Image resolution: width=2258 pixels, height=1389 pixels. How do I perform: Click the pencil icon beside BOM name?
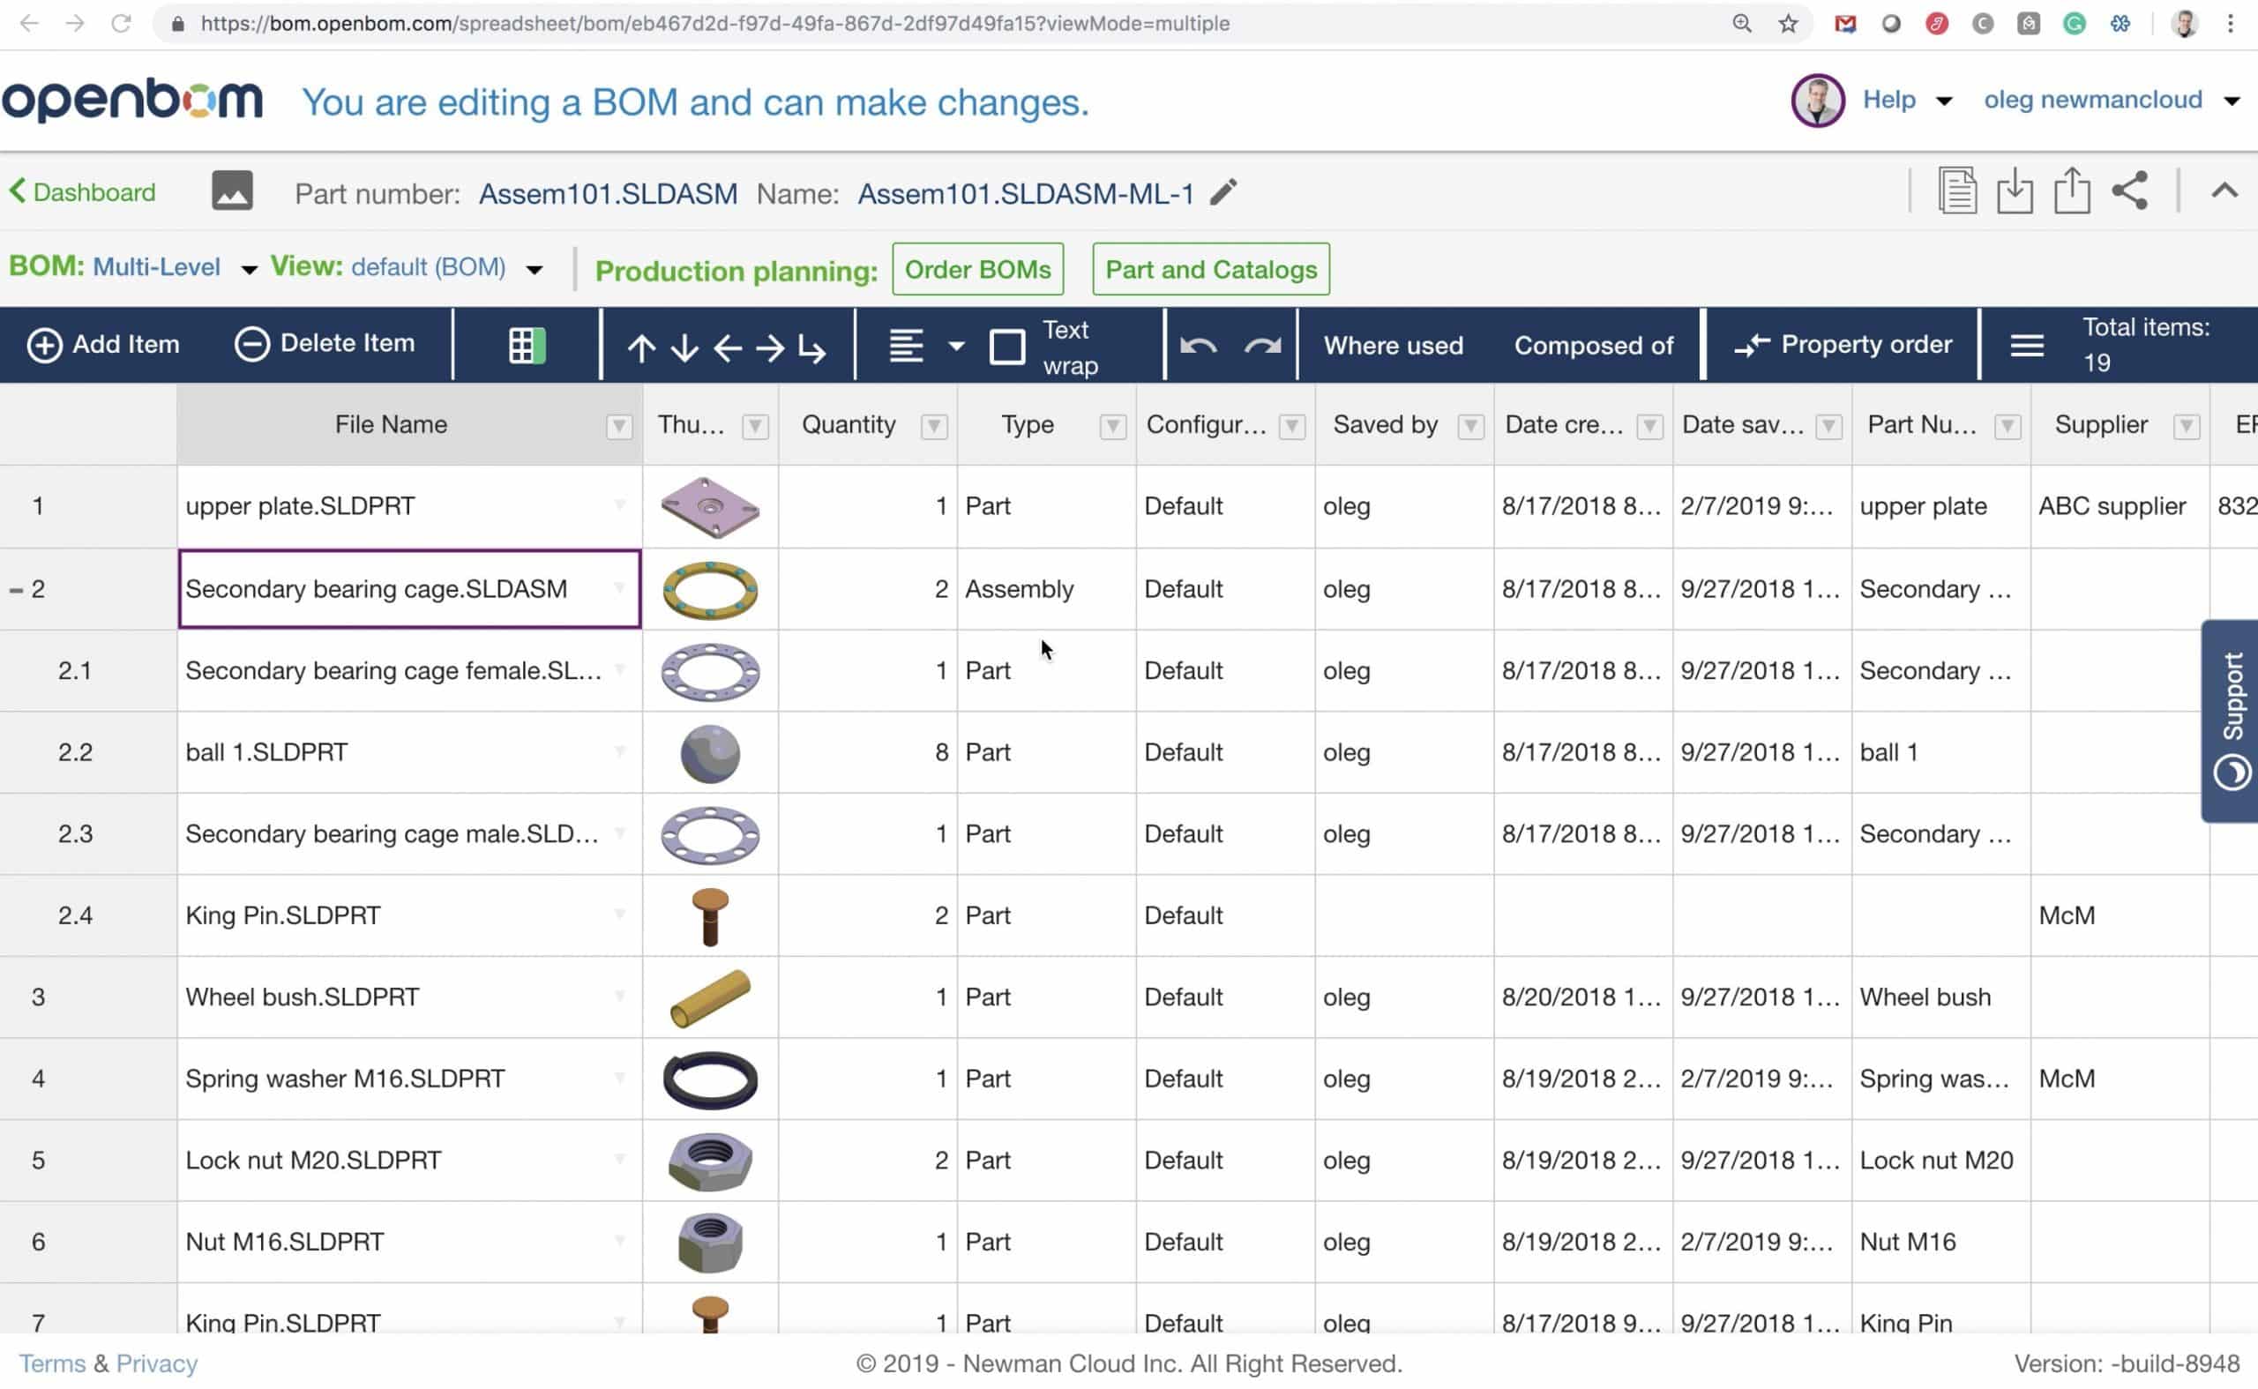[1223, 192]
